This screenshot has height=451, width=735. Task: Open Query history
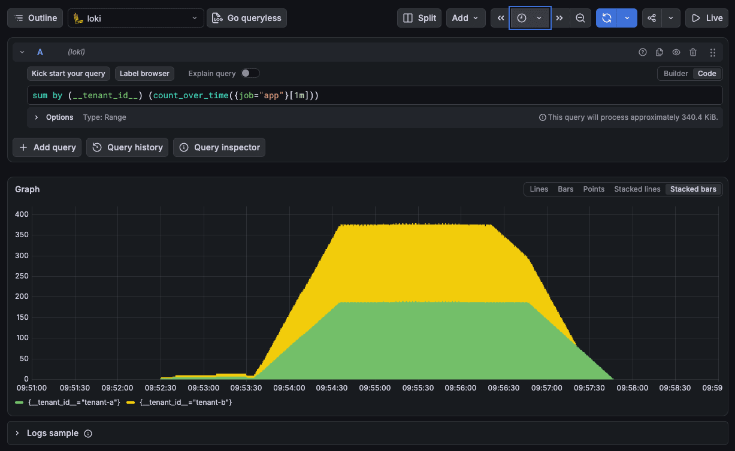click(127, 147)
